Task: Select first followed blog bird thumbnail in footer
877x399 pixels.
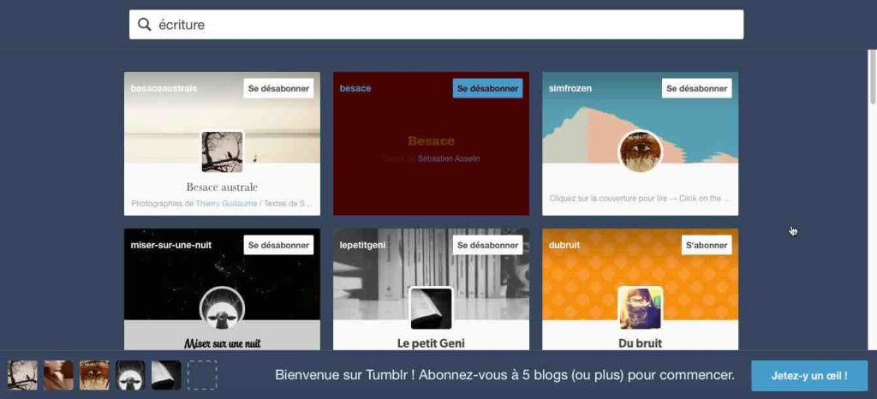Action: 22,375
